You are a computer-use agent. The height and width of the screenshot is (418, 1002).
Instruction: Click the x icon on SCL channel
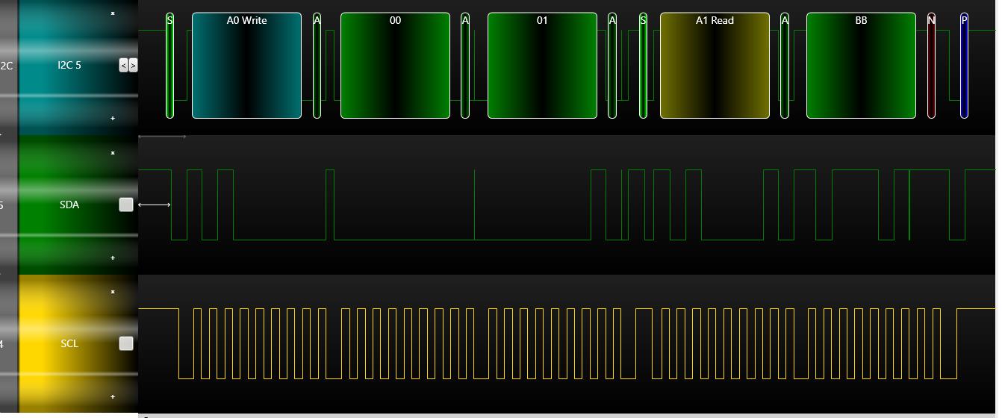113,292
